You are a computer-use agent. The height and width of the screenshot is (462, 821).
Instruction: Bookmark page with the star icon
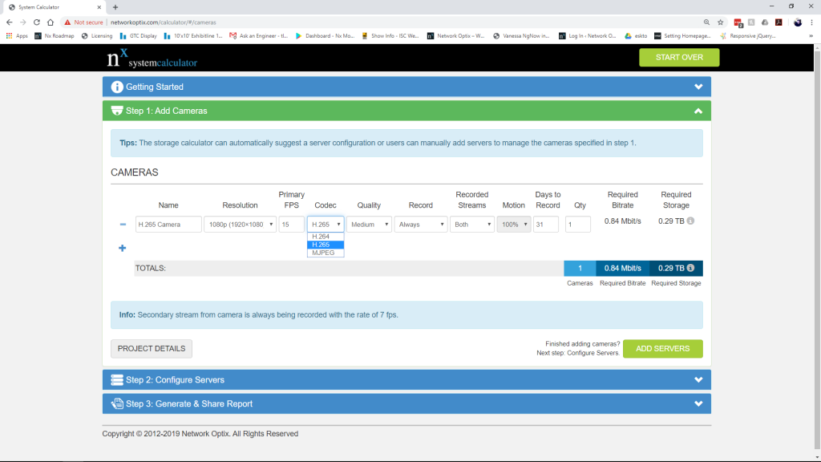[x=720, y=22]
